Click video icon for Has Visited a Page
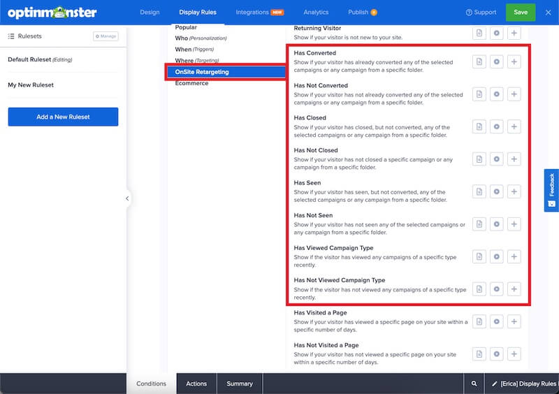Image resolution: width=559 pixels, height=394 pixels. pyautogui.click(x=496, y=321)
